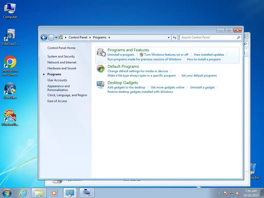Select Programs in the sidebar
Viewport: 264px width, 198px height.
pyautogui.click(x=54, y=74)
